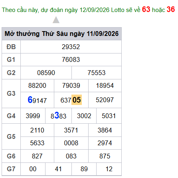Click G3 number 52097
Image resolution: width=178 pixels, height=178 pixels.
tap(105, 100)
